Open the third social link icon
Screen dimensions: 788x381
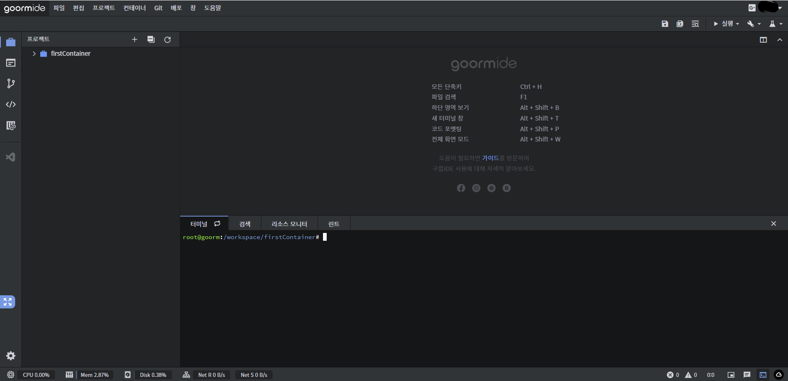click(x=491, y=188)
